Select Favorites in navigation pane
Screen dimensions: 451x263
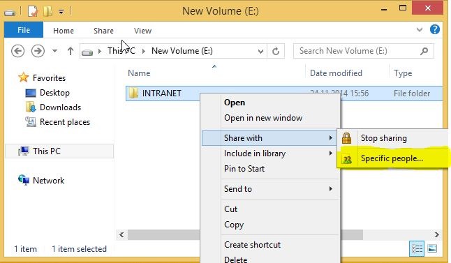tap(49, 78)
